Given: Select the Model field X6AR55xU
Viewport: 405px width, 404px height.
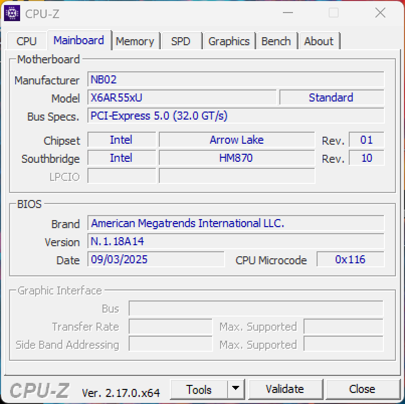Looking at the screenshot, I should click(x=182, y=97).
